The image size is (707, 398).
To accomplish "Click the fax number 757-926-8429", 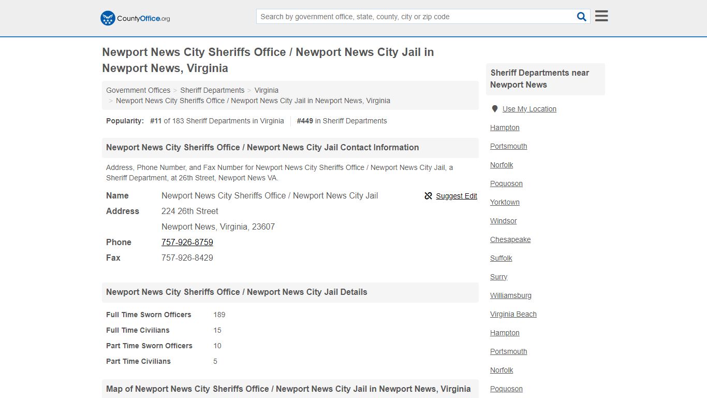I will (187, 258).
